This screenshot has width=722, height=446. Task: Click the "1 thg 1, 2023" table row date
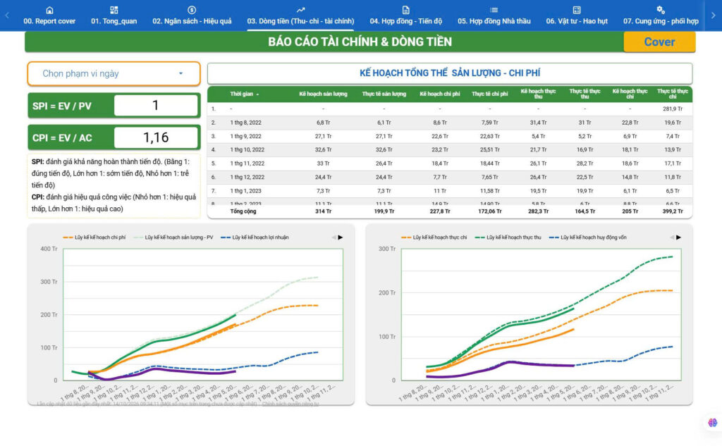point(245,190)
